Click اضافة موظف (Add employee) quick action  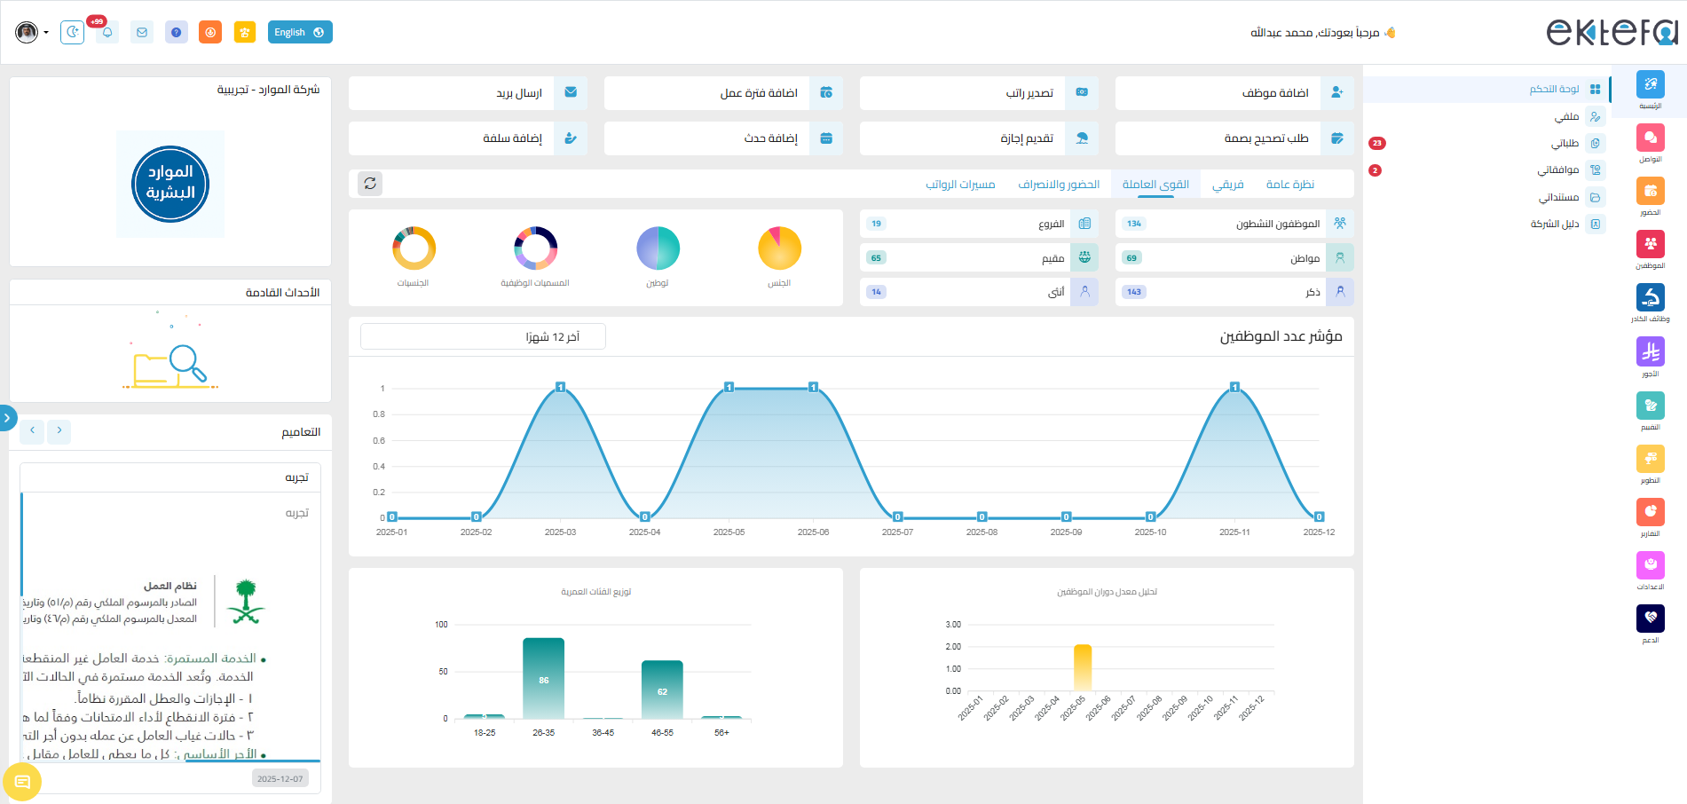coord(1234,92)
